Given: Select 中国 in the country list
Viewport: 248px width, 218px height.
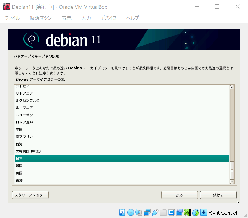Looking at the screenshot, I should 122,130.
